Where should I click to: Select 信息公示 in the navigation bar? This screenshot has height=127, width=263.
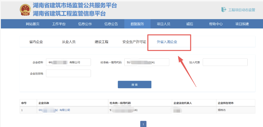85,24
